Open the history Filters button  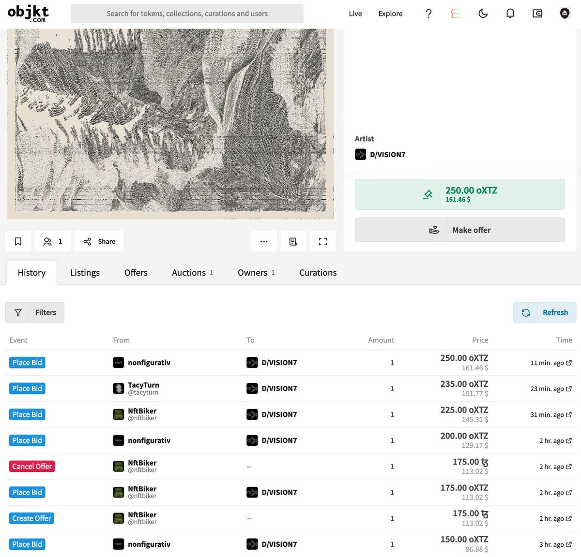pos(35,312)
